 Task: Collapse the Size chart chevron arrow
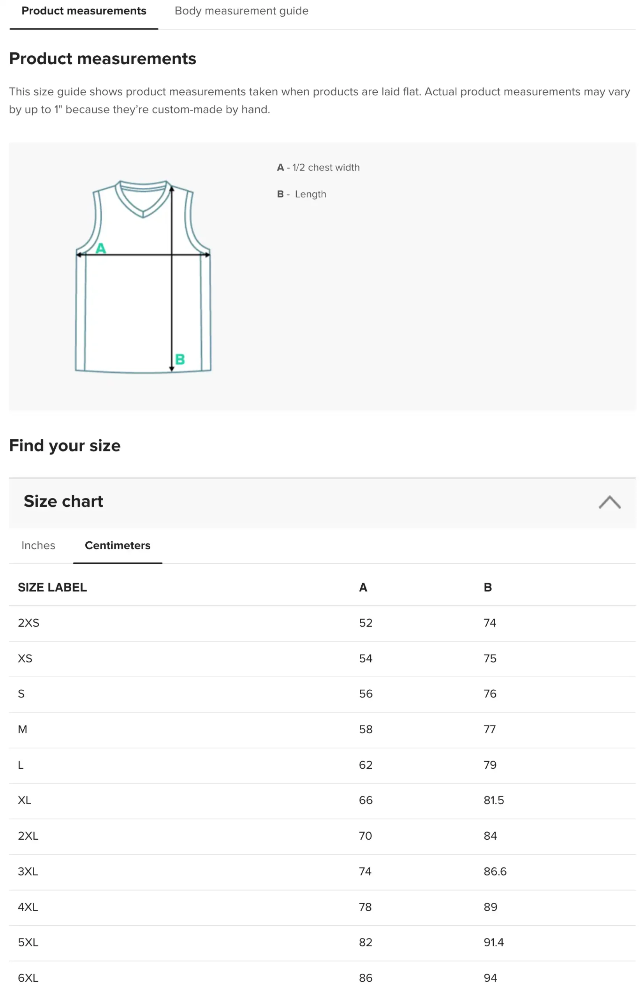pos(609,502)
